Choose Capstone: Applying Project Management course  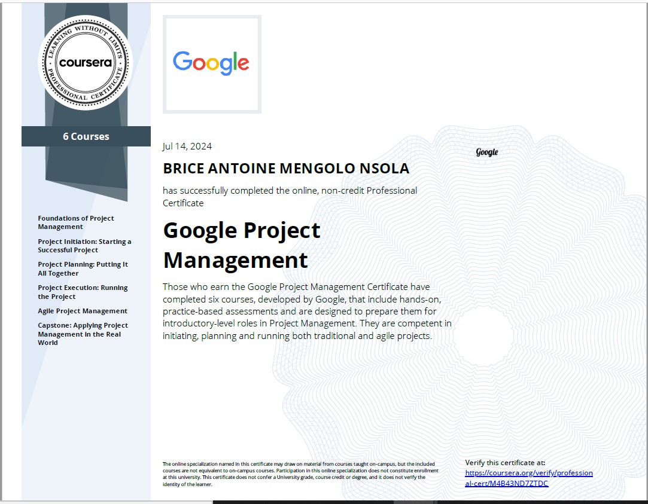[83, 334]
